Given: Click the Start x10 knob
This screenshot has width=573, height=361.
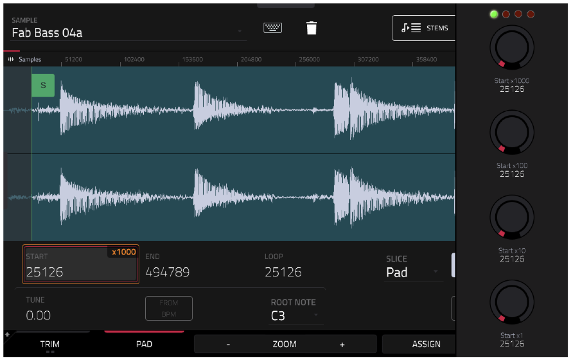Looking at the screenshot, I should coord(512,218).
